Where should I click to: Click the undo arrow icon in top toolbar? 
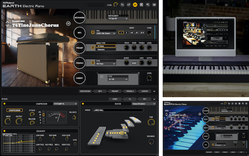click(x=121, y=5)
